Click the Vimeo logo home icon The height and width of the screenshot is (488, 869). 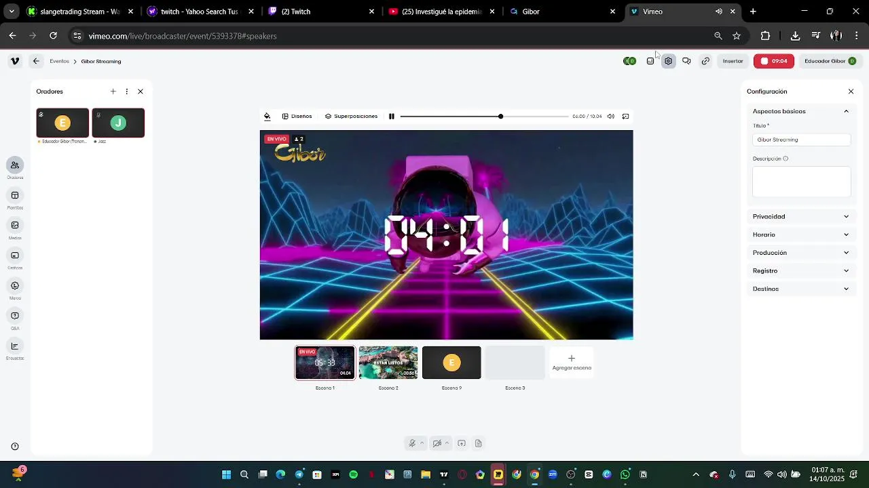(x=15, y=61)
